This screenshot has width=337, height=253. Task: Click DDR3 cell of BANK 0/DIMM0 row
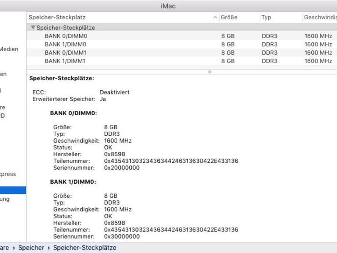[x=270, y=36]
